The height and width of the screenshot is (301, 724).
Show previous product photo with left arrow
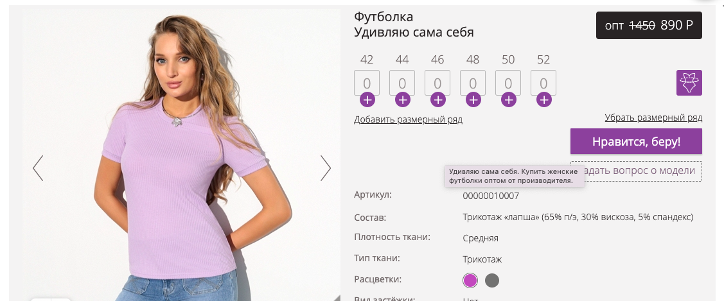point(38,168)
